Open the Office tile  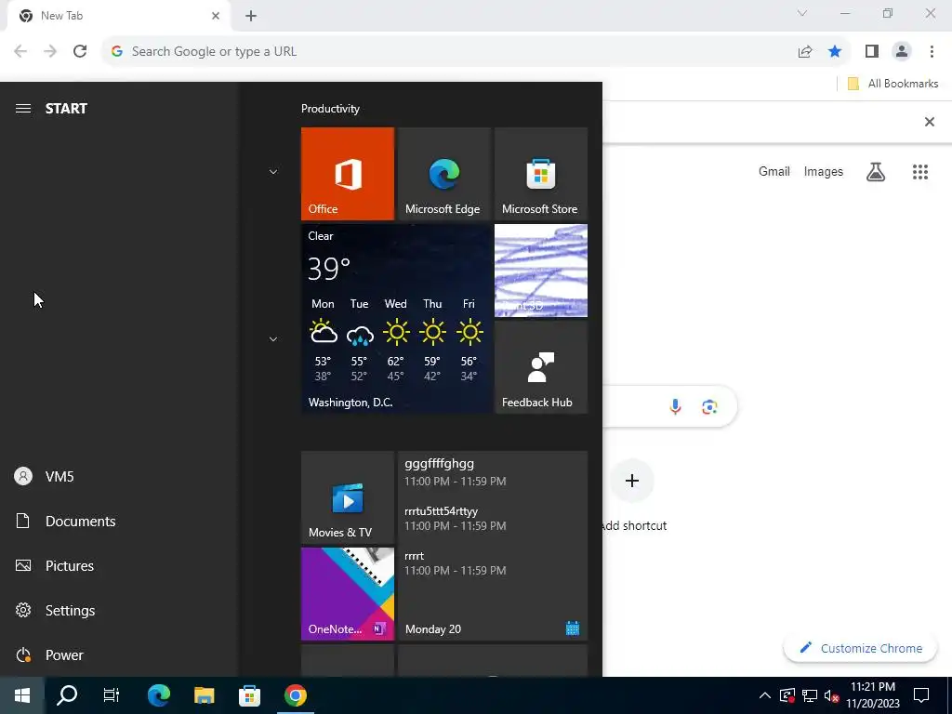(348, 174)
